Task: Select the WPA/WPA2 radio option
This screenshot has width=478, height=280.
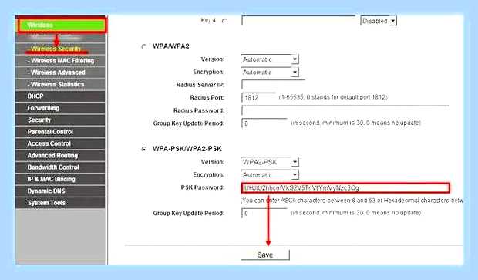Action: [143, 46]
